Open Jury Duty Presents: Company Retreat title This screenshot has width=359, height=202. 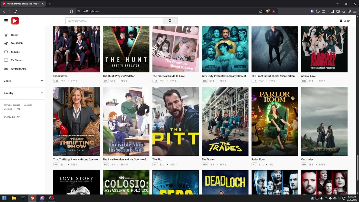(x=224, y=76)
